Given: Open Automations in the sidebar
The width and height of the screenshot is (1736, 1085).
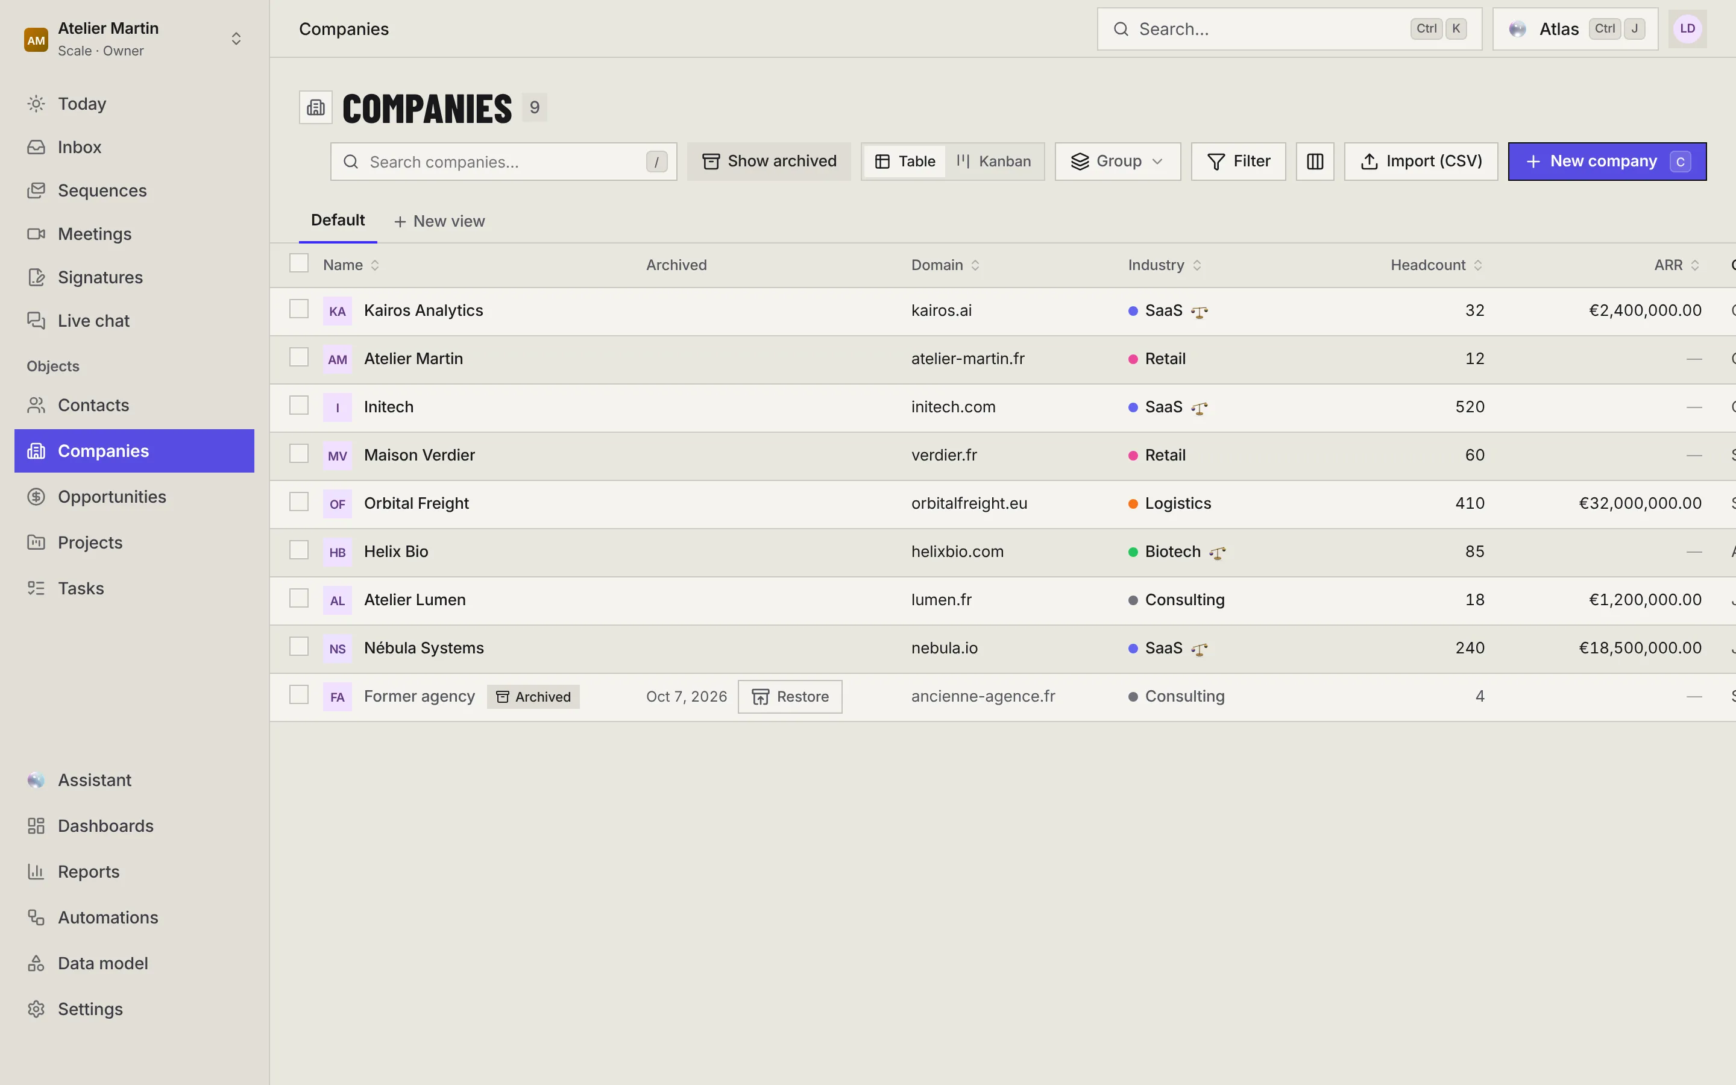Looking at the screenshot, I should tap(135, 918).
